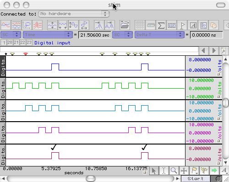This screenshot has width=229, height=182.
Task: Select the overlaid waveforms display icon
Action: tap(5, 25)
